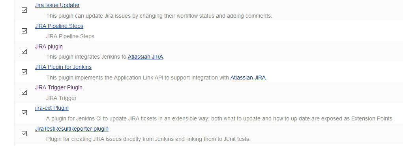Toggle checkbox for JIRA Plugin for Jenkins
The width and height of the screenshot is (403, 146).
(24, 72)
